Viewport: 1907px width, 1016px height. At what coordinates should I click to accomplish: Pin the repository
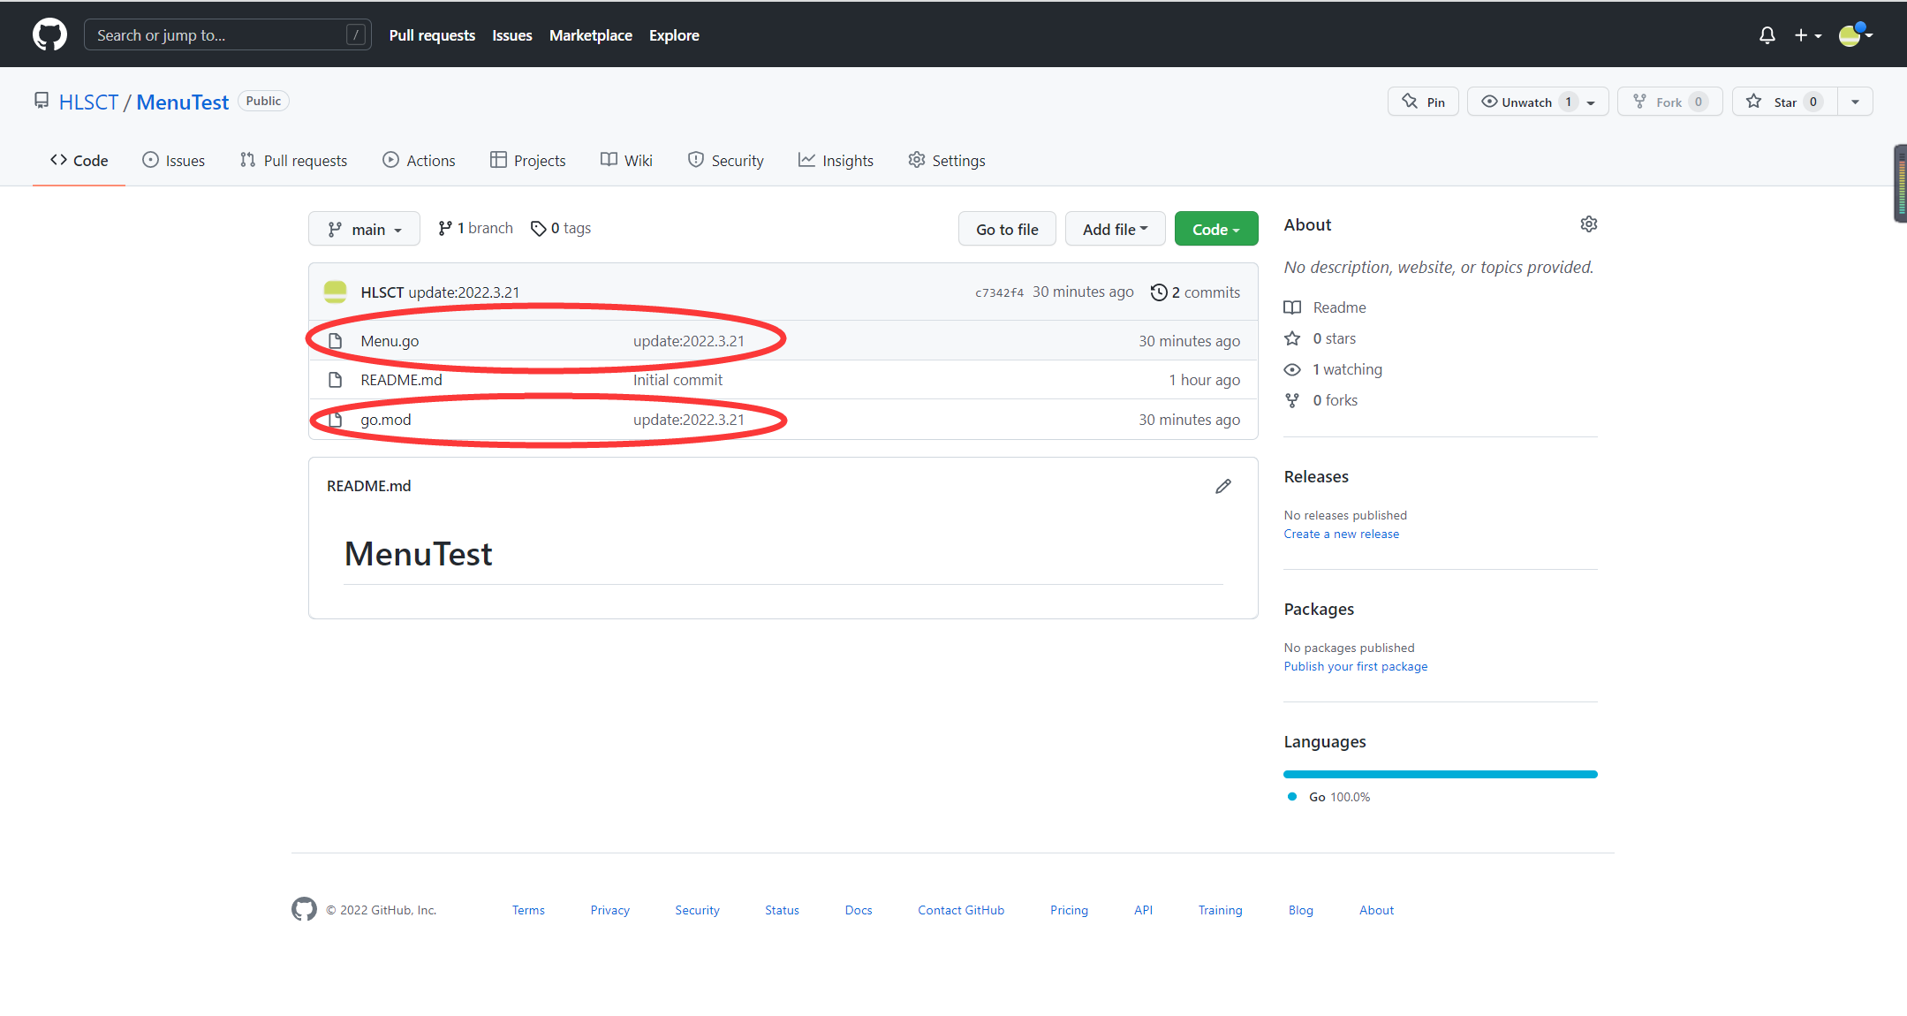(1423, 102)
